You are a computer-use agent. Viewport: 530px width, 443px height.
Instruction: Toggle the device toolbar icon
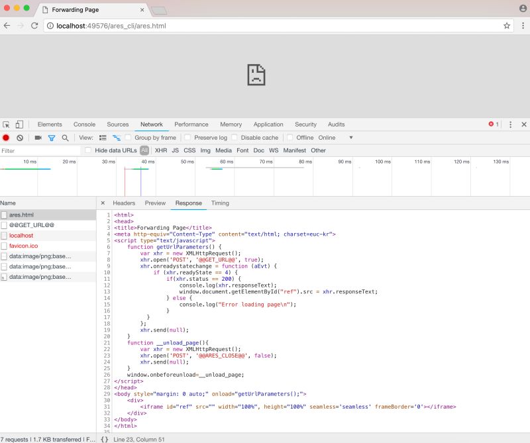[x=19, y=124]
